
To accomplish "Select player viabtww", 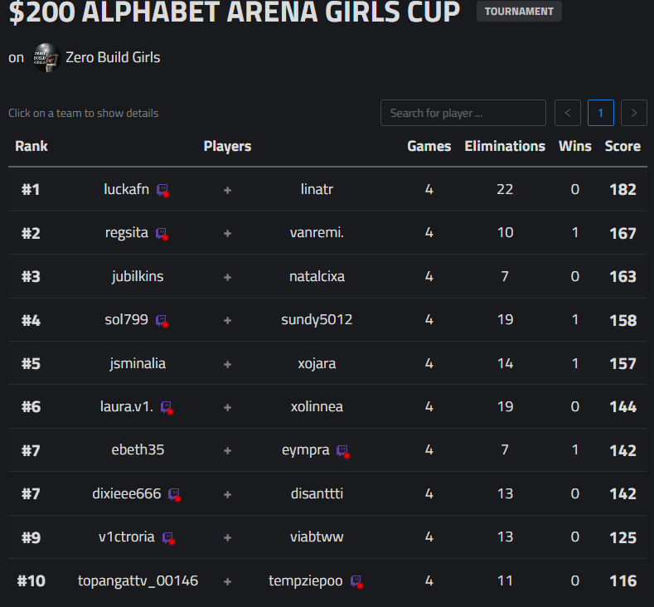I will click(317, 537).
